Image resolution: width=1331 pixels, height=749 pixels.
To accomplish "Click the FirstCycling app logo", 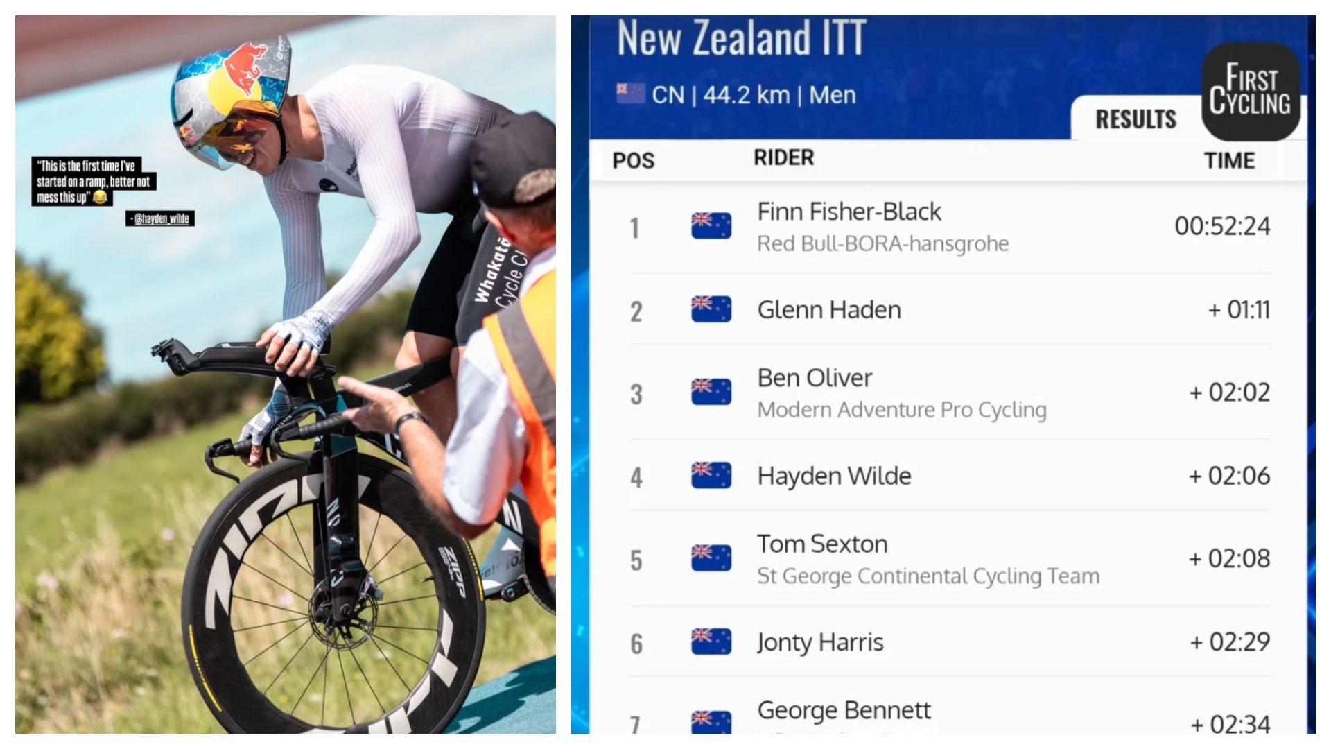I will pyautogui.click(x=1250, y=91).
